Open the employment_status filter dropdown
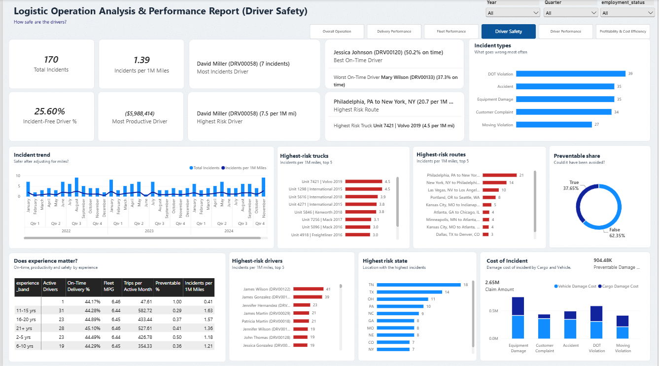This screenshot has height=366, width=659. pos(627,13)
